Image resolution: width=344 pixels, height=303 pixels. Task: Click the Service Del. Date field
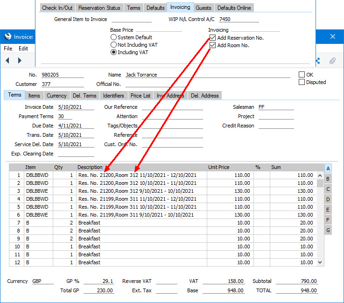(x=76, y=144)
